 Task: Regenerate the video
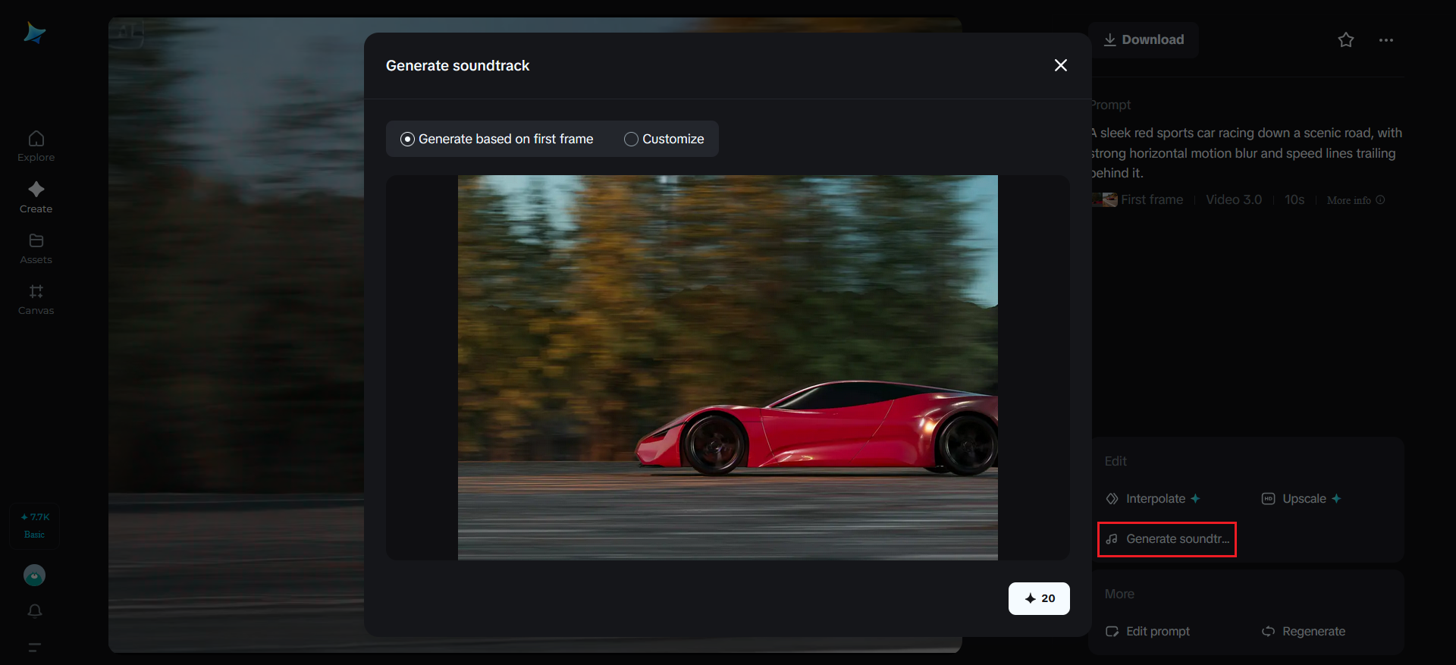[x=1304, y=632]
